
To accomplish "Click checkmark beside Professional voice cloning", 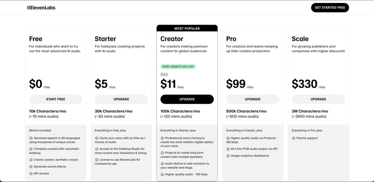I will point(162,138).
